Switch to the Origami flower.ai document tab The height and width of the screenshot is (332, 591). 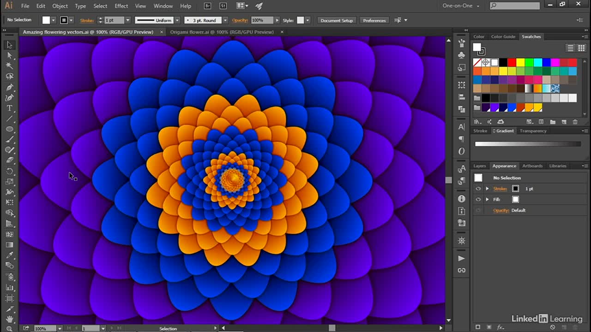click(x=222, y=32)
